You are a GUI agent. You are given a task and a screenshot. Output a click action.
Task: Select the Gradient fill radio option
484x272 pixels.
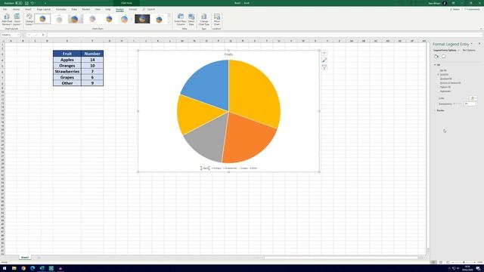point(445,79)
